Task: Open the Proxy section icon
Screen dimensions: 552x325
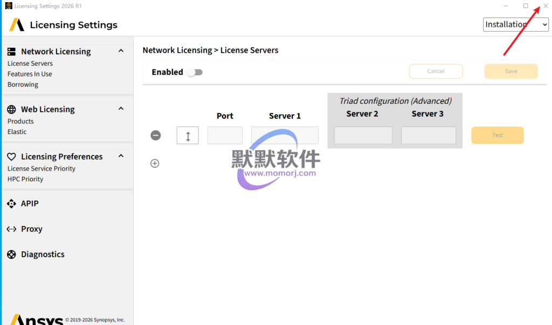Action: tap(11, 229)
